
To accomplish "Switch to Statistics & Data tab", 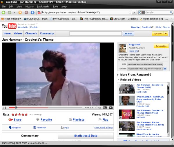I will (x=86, y=136).
